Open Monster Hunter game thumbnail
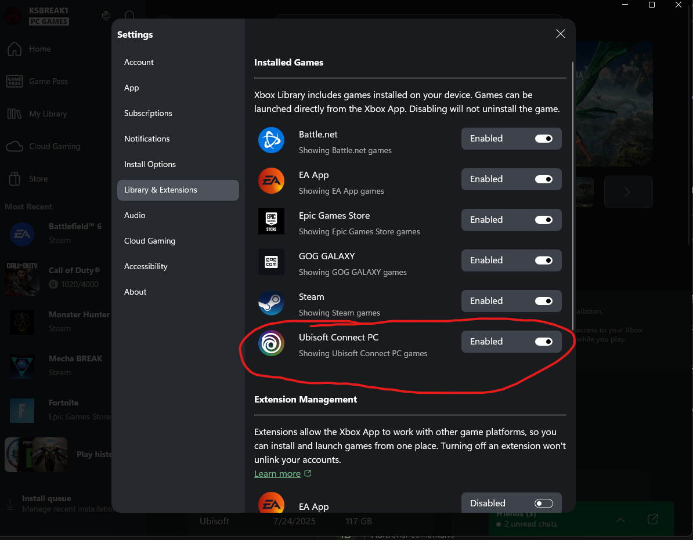 click(21, 322)
